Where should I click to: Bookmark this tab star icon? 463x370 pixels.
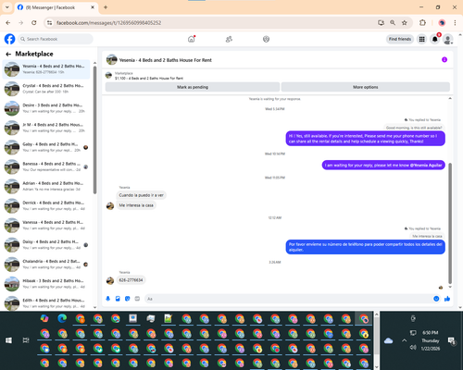coord(405,22)
